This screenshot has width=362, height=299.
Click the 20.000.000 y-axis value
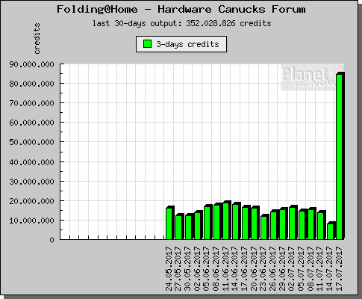coord(31,201)
